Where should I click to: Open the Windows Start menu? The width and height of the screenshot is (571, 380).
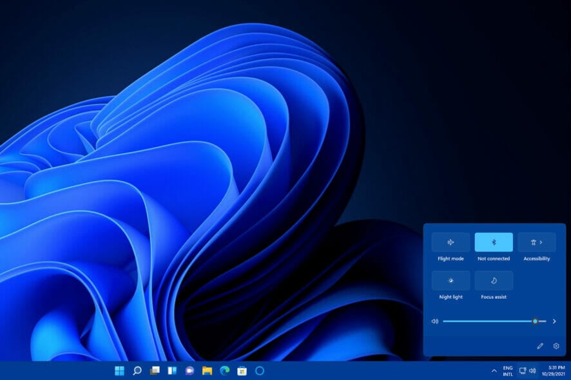(119, 370)
